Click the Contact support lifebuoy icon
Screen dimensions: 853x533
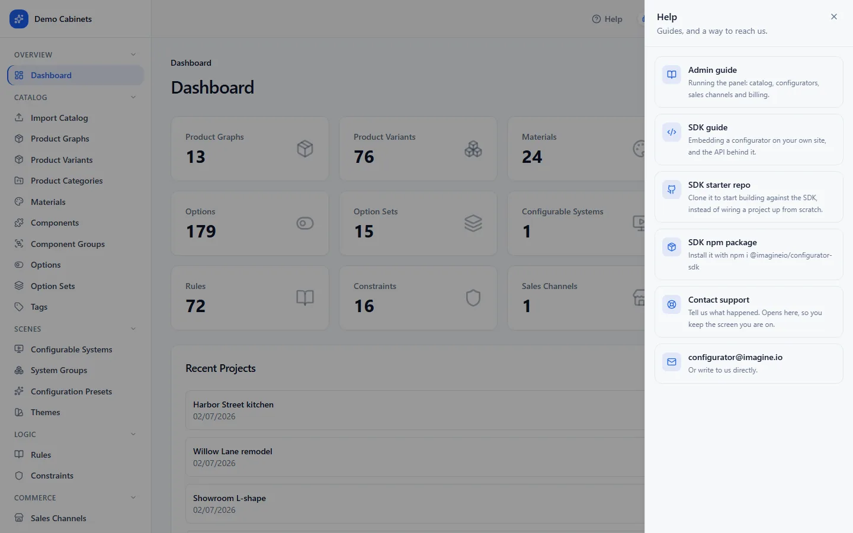tap(672, 304)
